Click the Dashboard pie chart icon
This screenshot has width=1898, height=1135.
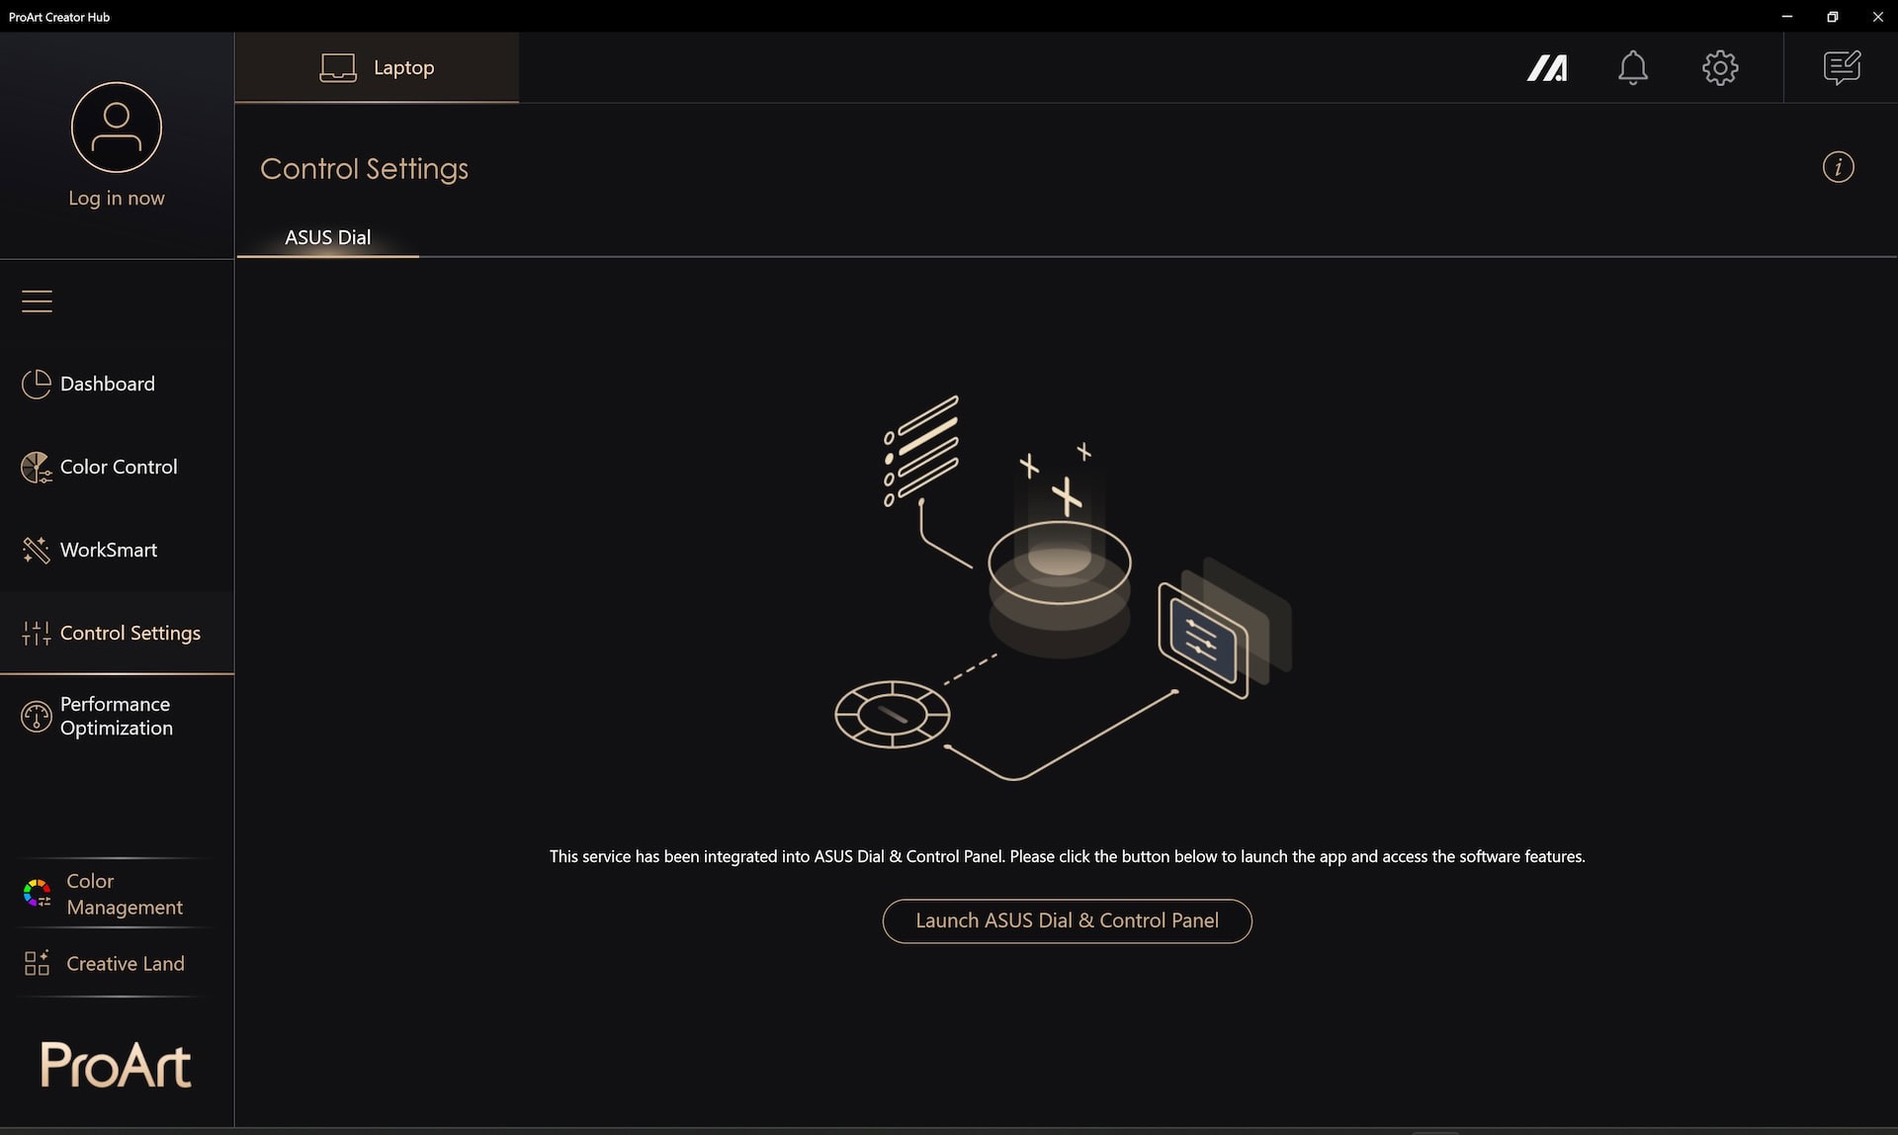tap(37, 384)
